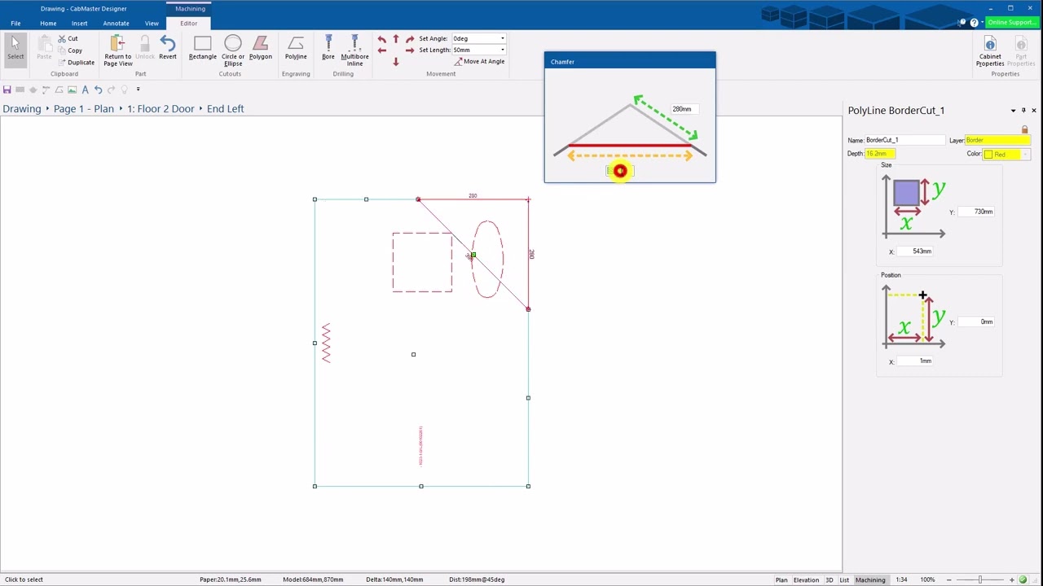Click the Revert part button

pos(168,48)
